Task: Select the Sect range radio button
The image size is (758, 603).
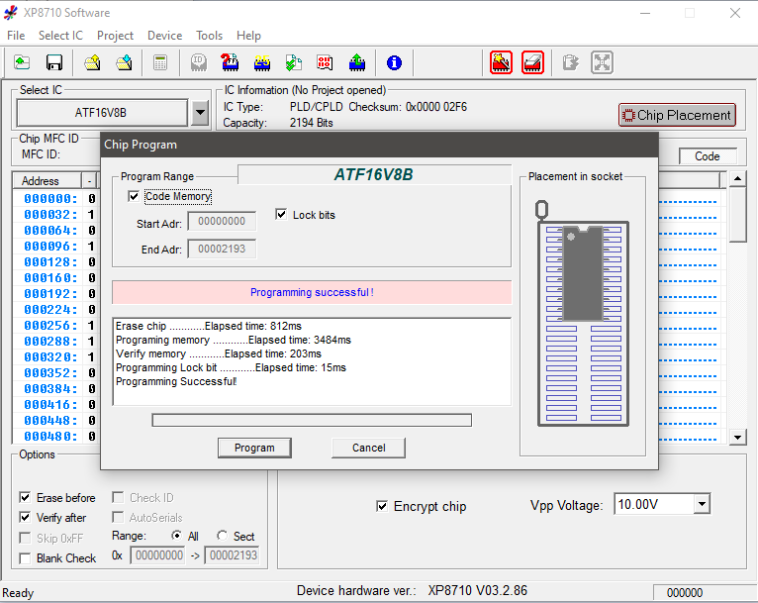Action: point(222,536)
